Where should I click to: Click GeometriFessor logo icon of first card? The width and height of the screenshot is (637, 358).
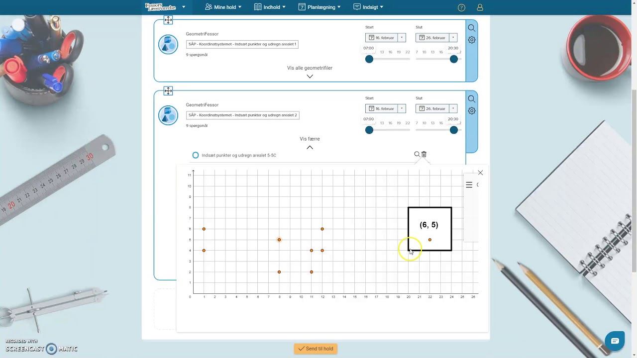168,44
